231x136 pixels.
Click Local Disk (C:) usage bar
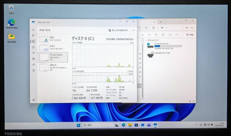pyautogui.click(x=168, y=46)
